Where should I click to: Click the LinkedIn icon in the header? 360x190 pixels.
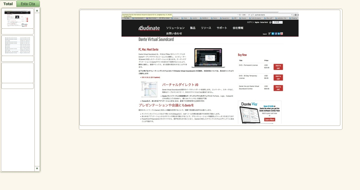(279, 34)
